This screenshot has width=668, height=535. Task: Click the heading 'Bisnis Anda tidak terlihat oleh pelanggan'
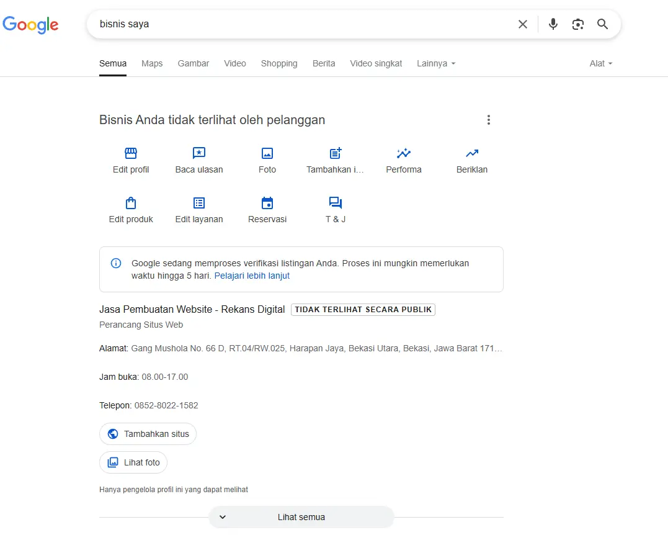212,120
